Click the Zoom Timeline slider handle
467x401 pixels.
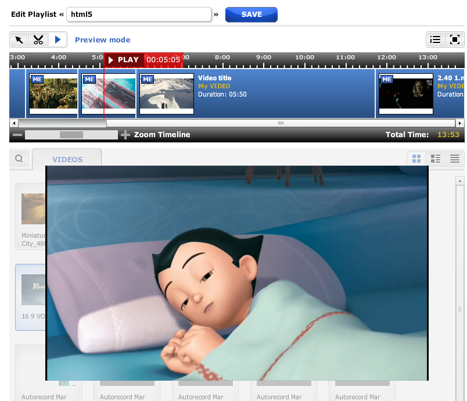pos(71,135)
